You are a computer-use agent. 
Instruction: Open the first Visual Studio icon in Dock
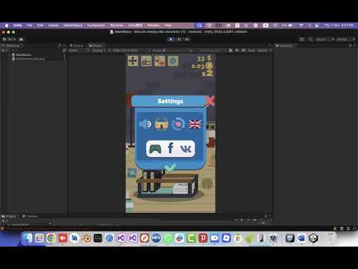[121, 238]
